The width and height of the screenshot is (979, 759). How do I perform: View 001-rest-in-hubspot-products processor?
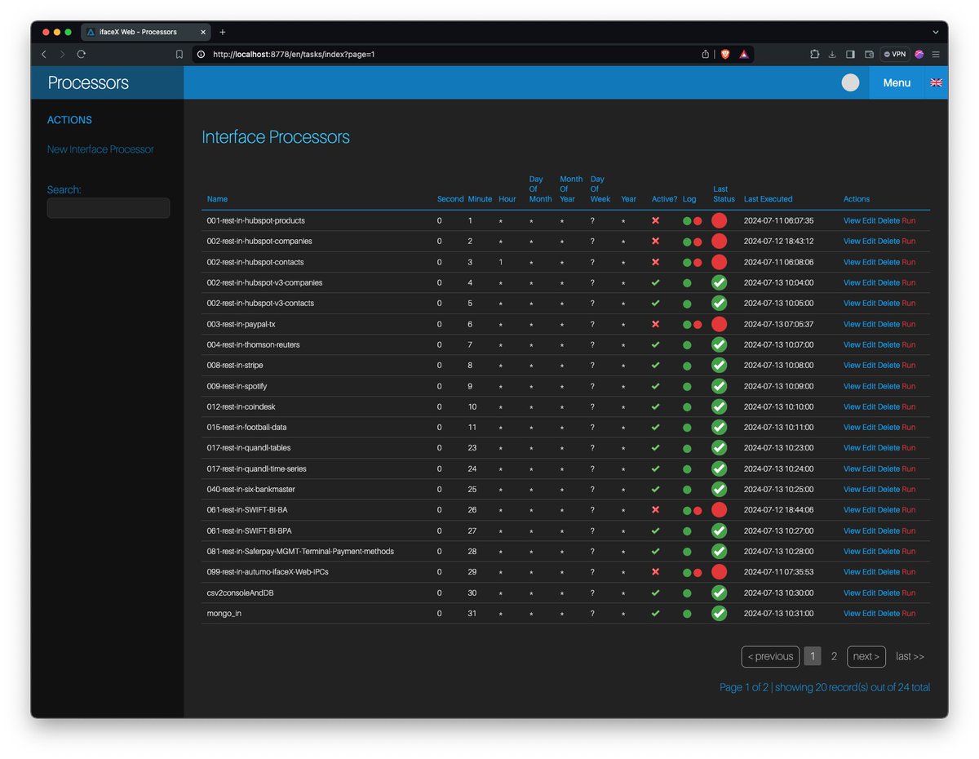(852, 220)
